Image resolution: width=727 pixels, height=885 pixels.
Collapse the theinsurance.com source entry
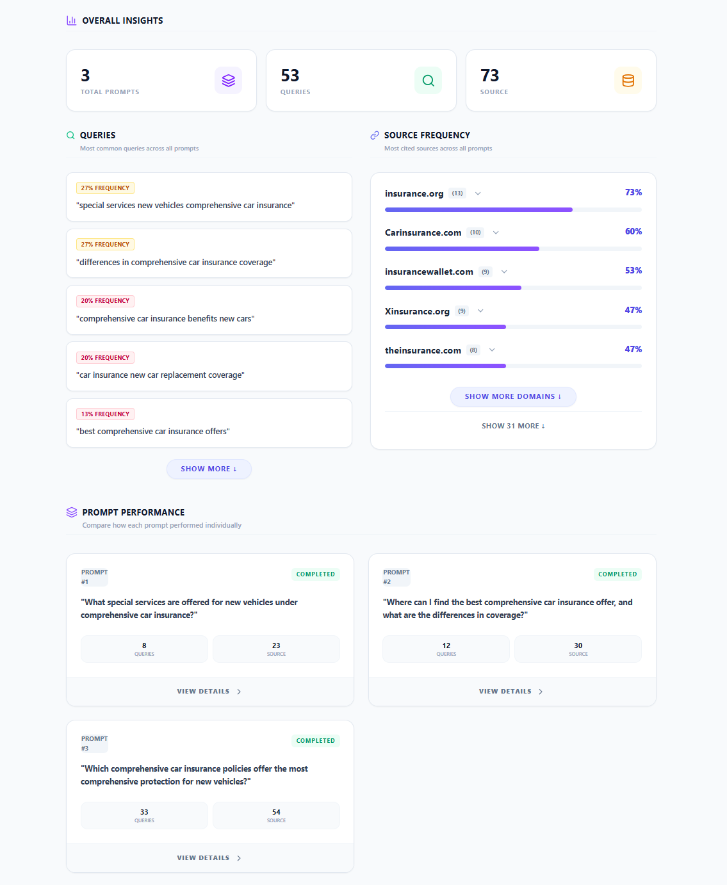[491, 350]
